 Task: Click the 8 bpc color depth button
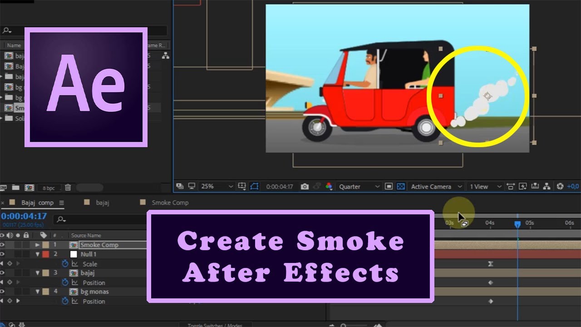(49, 188)
